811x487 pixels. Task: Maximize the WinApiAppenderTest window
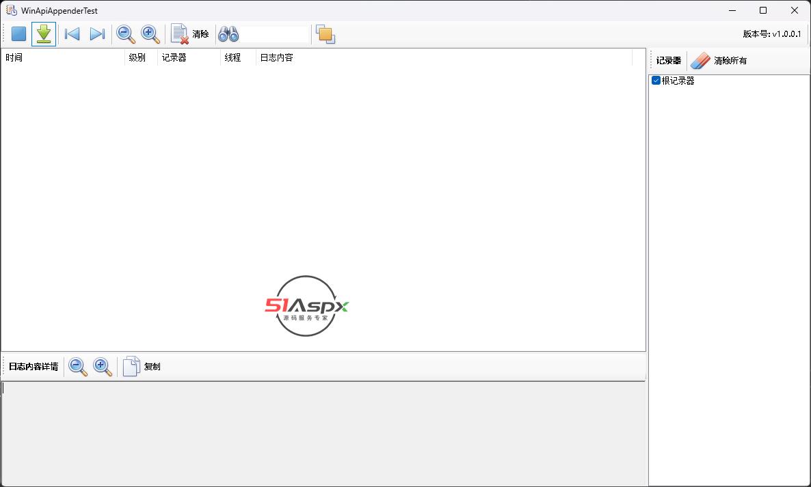pos(763,10)
